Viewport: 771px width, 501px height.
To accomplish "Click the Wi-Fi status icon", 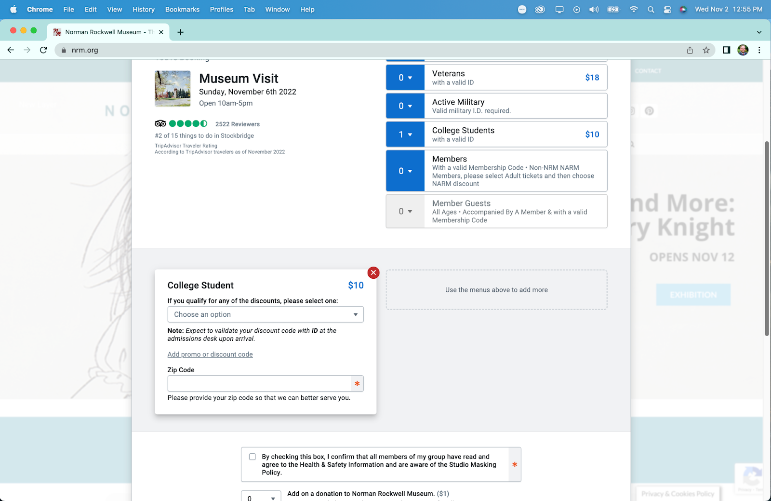I will click(634, 9).
